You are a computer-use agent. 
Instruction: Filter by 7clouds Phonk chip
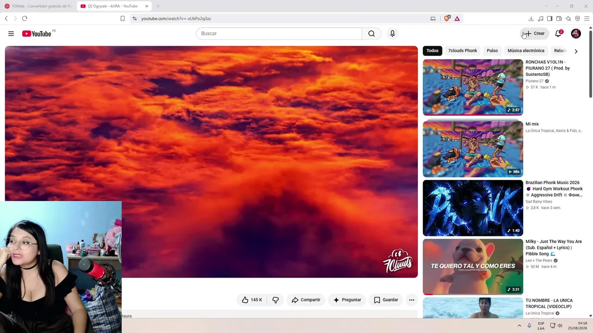pyautogui.click(x=462, y=50)
